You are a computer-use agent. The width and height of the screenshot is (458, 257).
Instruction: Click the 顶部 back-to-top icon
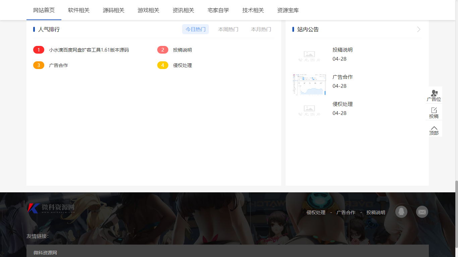tap(434, 130)
